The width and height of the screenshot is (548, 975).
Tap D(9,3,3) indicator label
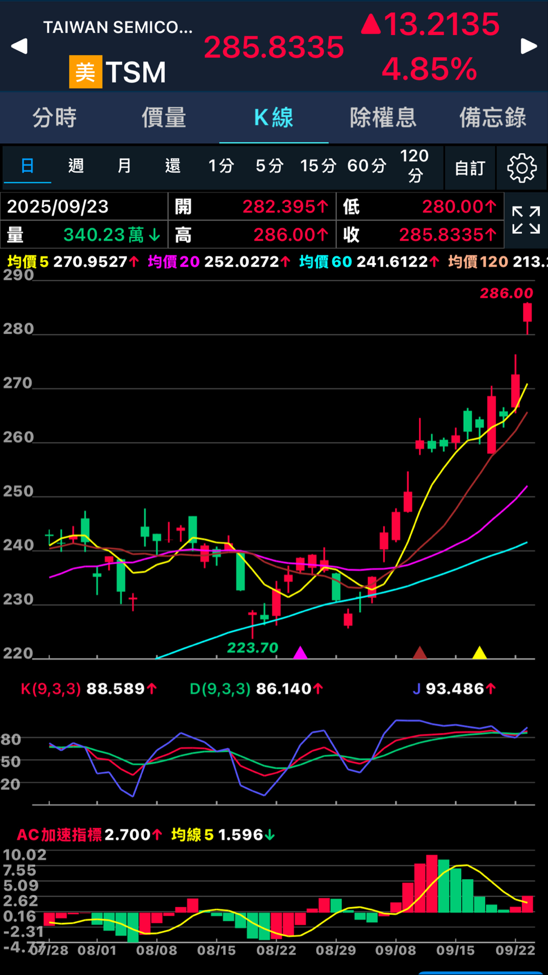[220, 689]
